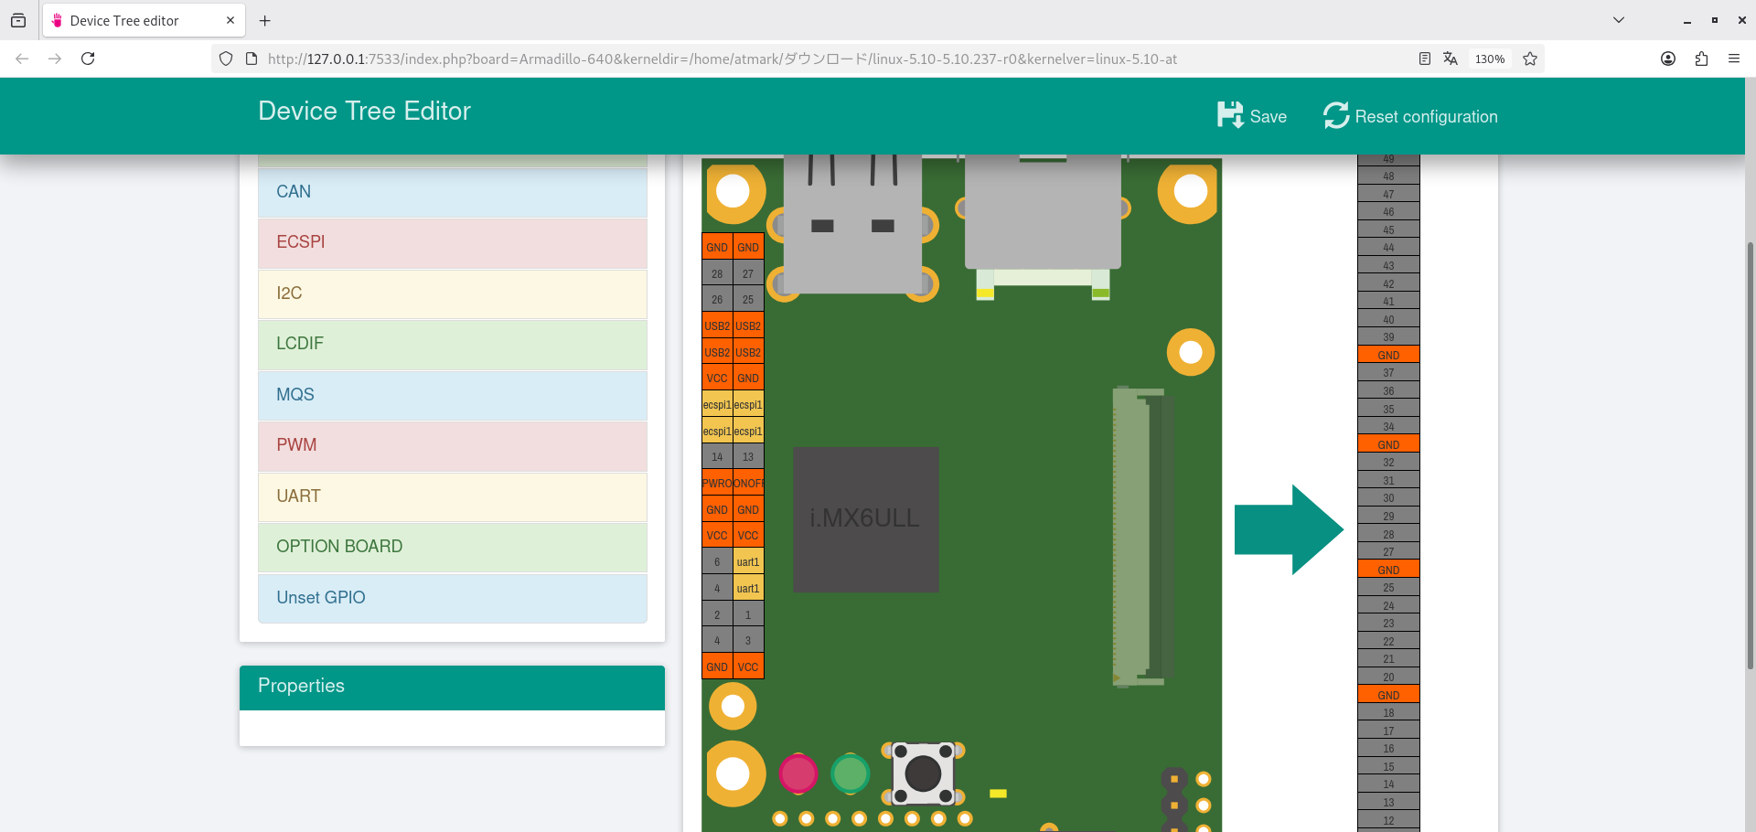The width and height of the screenshot is (1756, 832).
Task: Expand the ECSPI peripheral group
Action: coord(452,242)
